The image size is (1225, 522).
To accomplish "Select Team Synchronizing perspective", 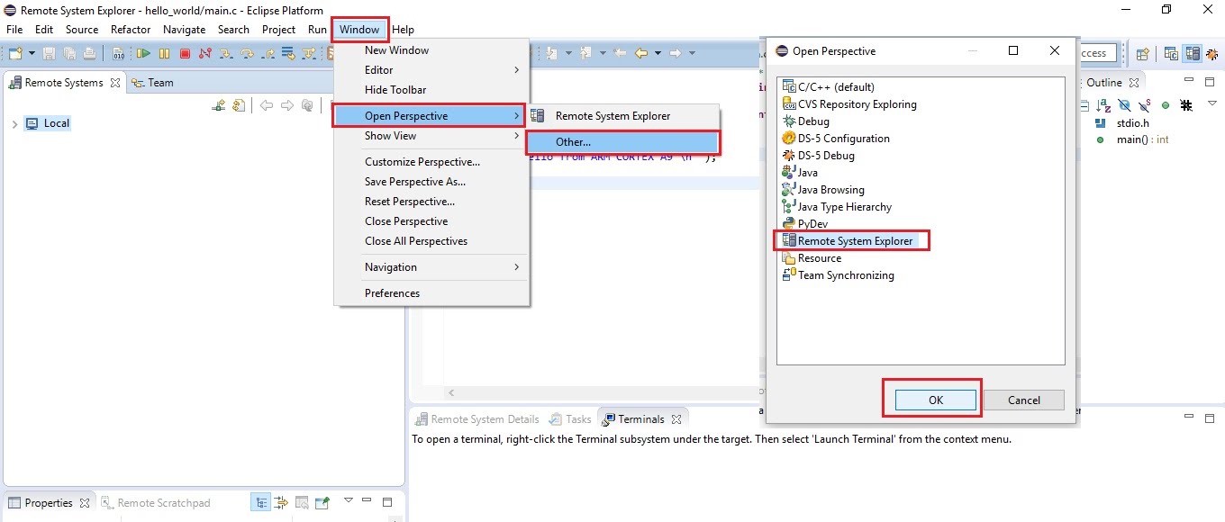I will [x=838, y=275].
